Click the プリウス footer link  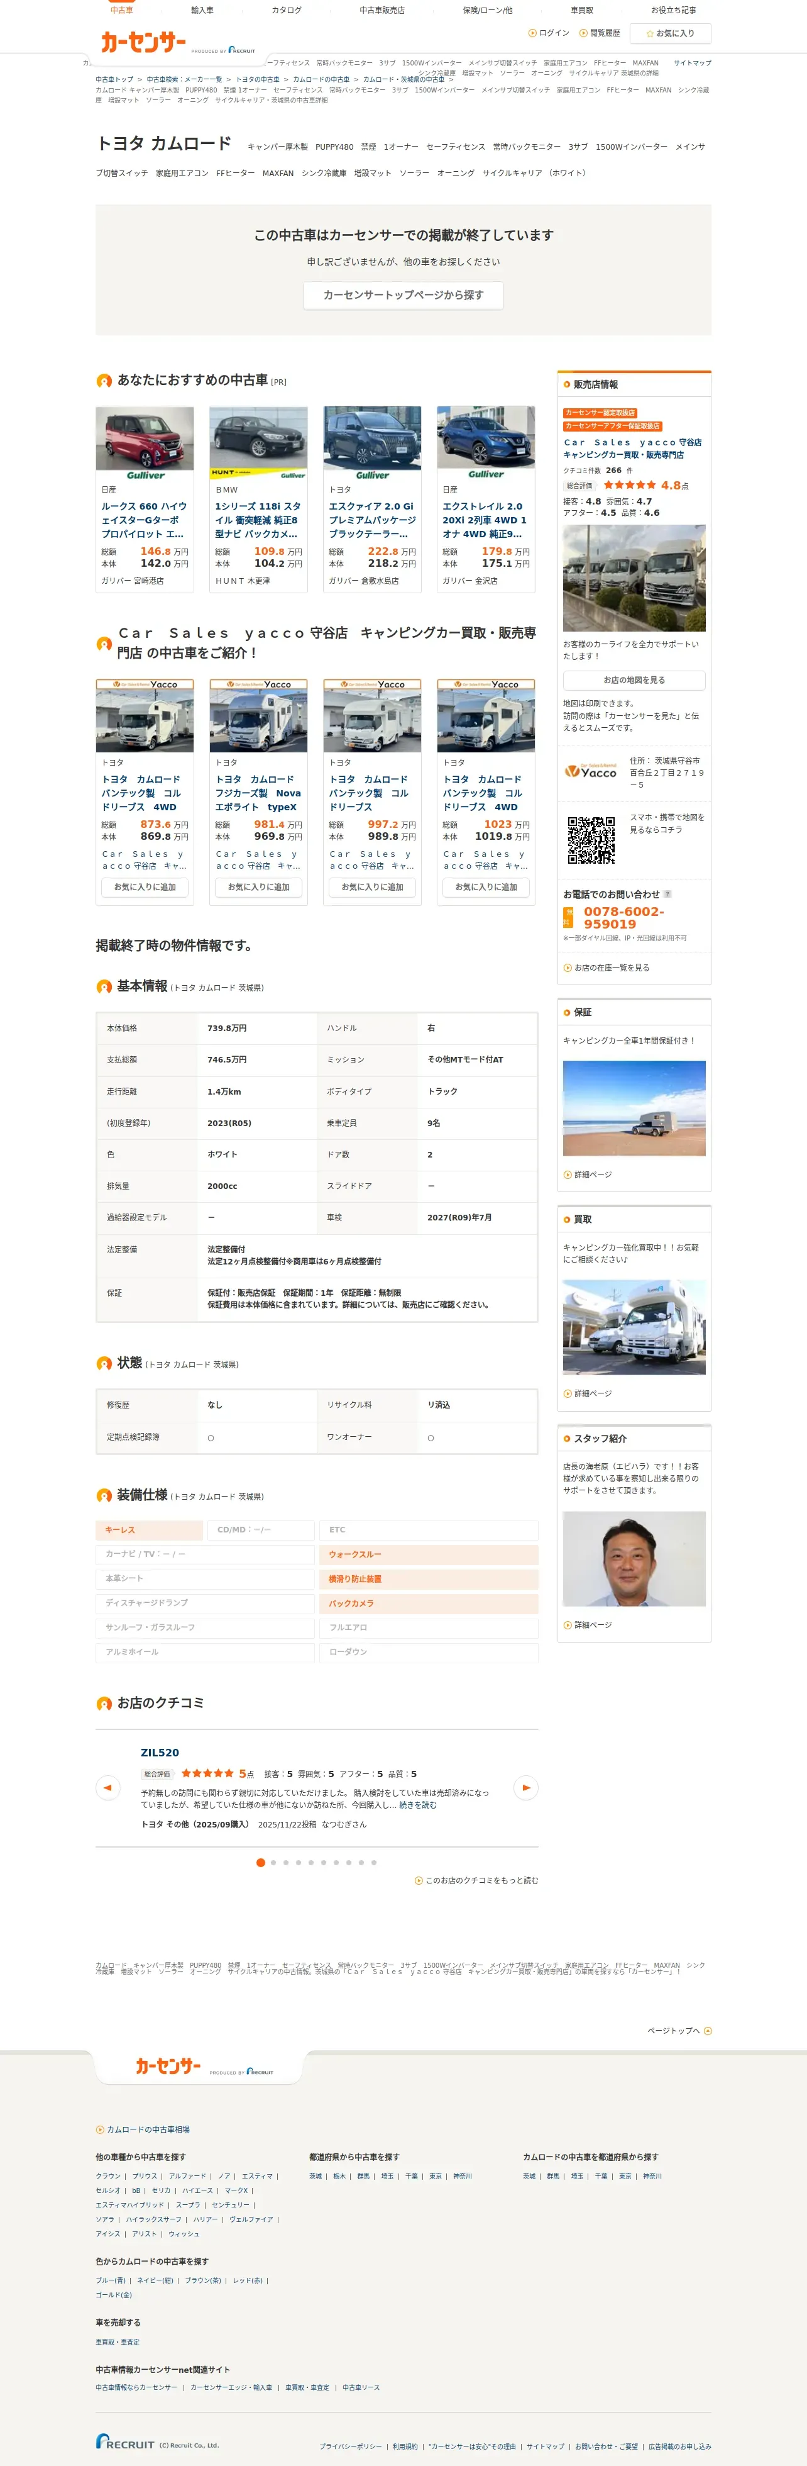click(x=145, y=2176)
